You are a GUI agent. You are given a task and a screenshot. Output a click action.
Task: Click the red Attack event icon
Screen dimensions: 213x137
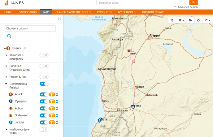tap(11, 94)
